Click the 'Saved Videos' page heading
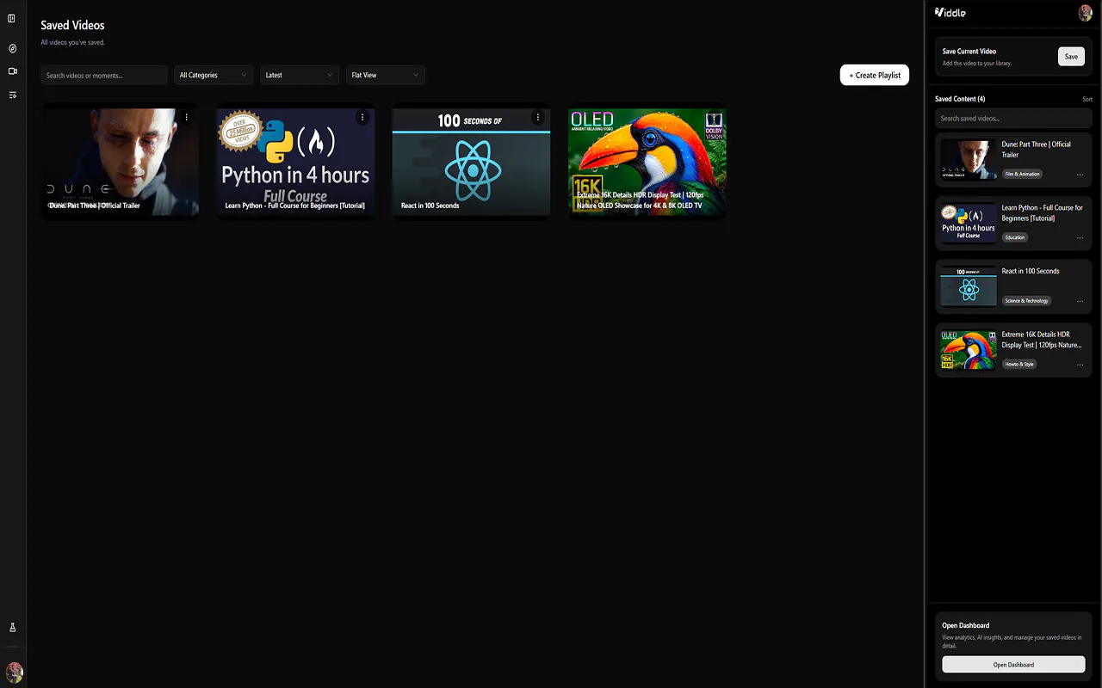 pyautogui.click(x=72, y=25)
